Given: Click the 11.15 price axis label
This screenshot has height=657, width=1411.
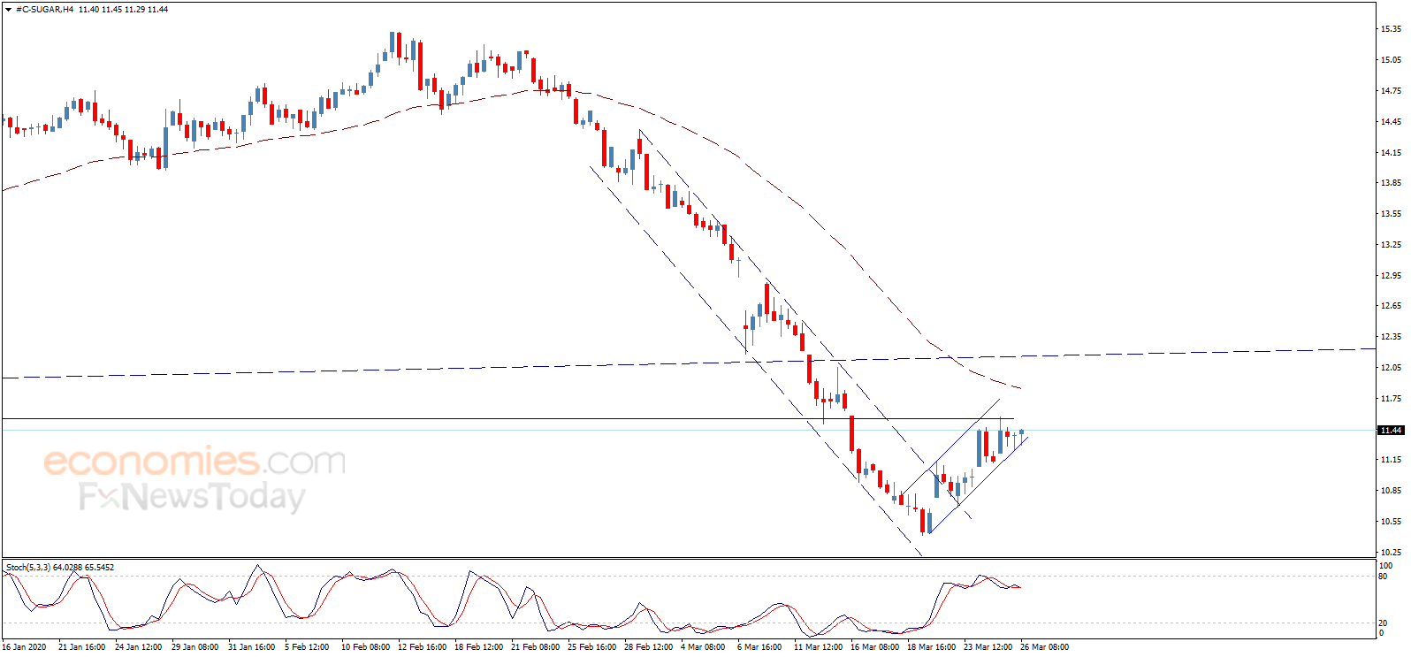Looking at the screenshot, I should coord(1391,460).
